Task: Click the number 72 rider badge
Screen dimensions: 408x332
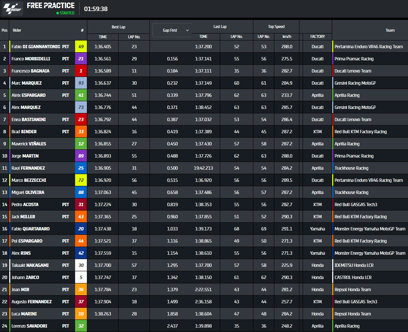Action: point(81,180)
